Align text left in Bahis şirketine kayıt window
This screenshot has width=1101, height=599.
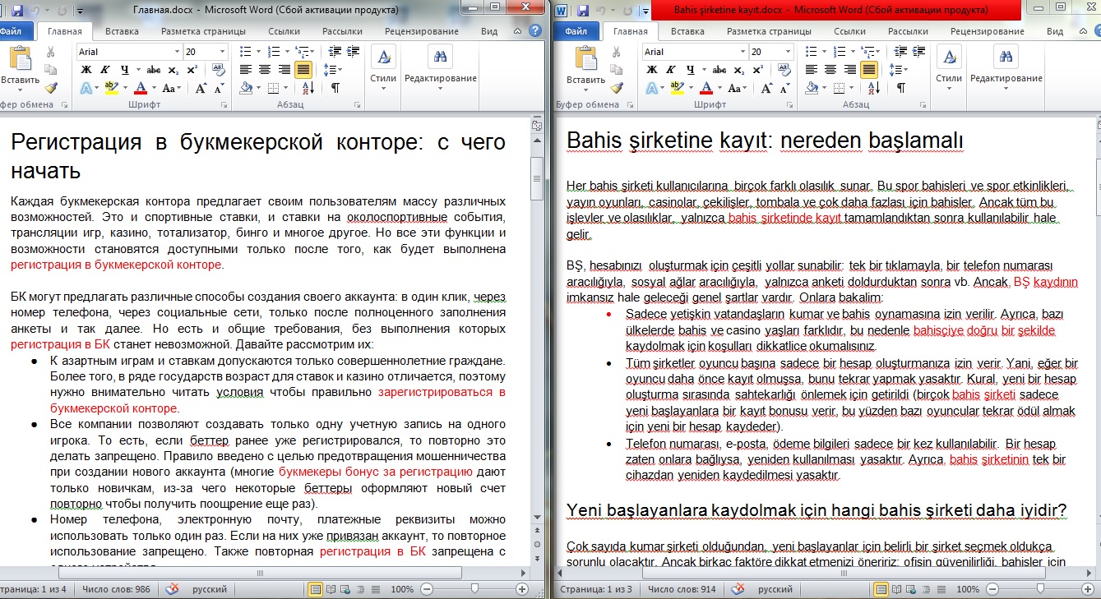[811, 70]
